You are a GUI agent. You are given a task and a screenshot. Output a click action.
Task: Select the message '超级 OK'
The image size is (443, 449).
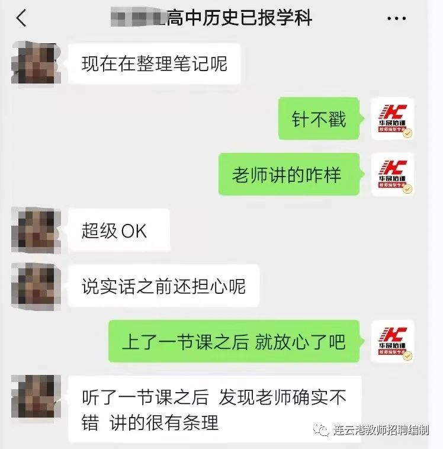coord(119,230)
